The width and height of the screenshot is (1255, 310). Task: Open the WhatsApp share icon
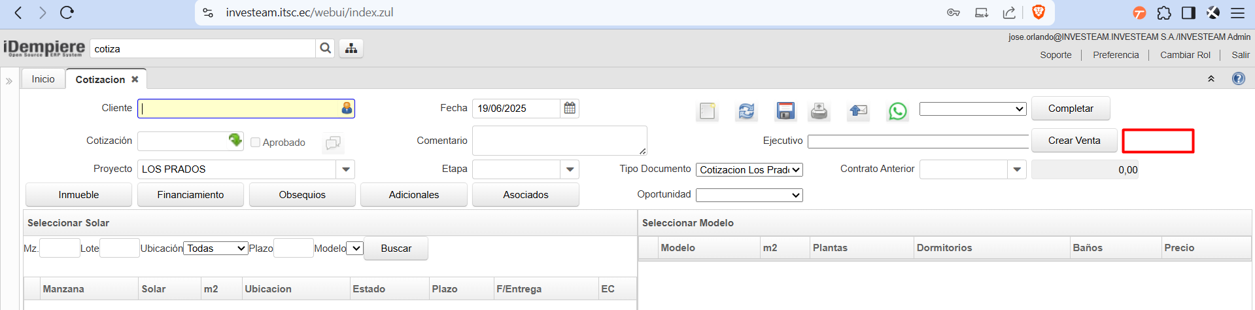897,111
